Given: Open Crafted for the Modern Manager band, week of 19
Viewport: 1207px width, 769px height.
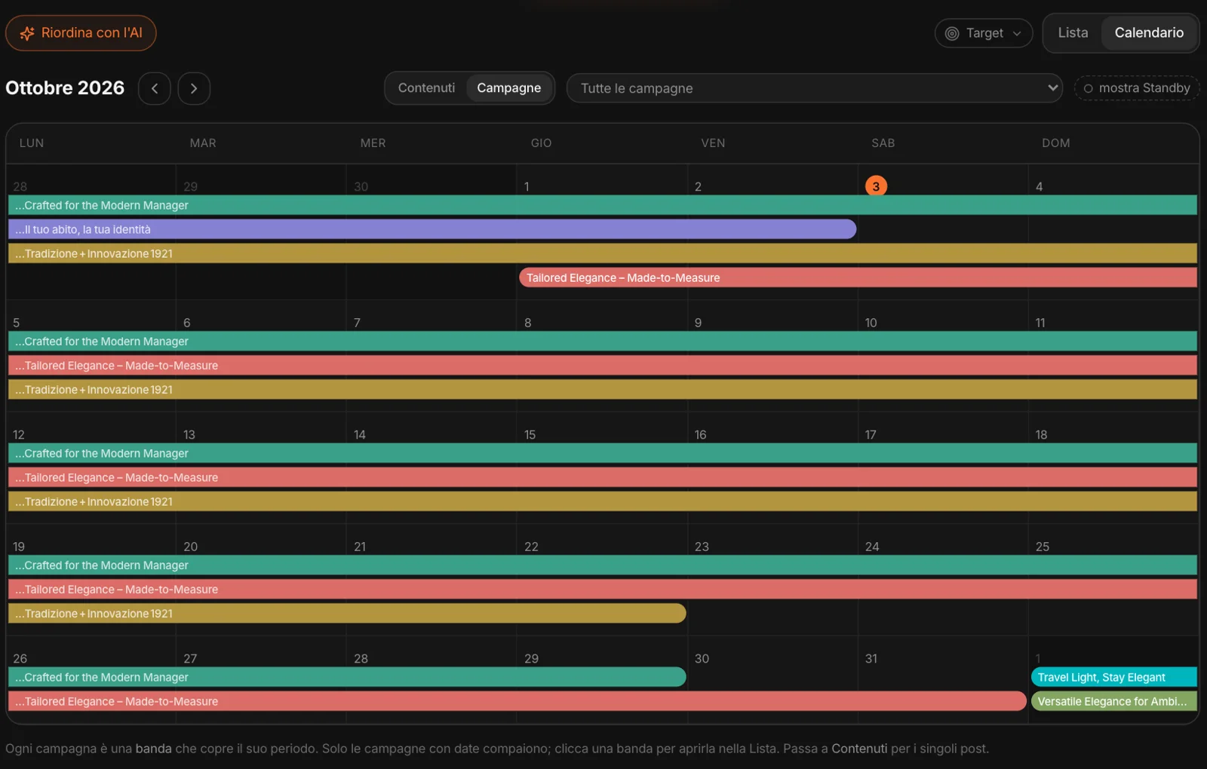Looking at the screenshot, I should pyautogui.click(x=603, y=565).
